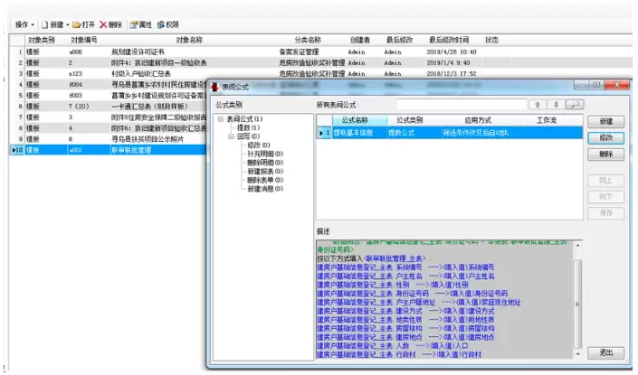Image resolution: width=638 pixels, height=375 pixels.
Task: Click the red 删除 (Delete) toolbar icon
Action: coord(104,24)
